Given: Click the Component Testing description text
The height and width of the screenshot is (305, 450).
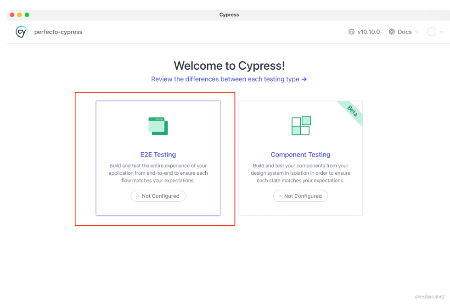Looking at the screenshot, I should point(300,173).
